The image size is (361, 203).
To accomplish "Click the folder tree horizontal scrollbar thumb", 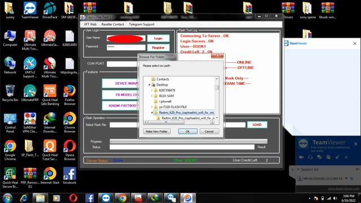I will tap(166, 122).
